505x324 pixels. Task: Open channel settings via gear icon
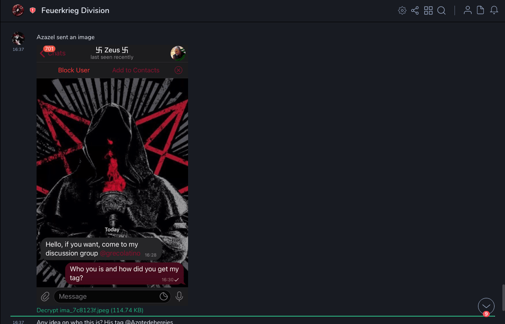tap(402, 10)
